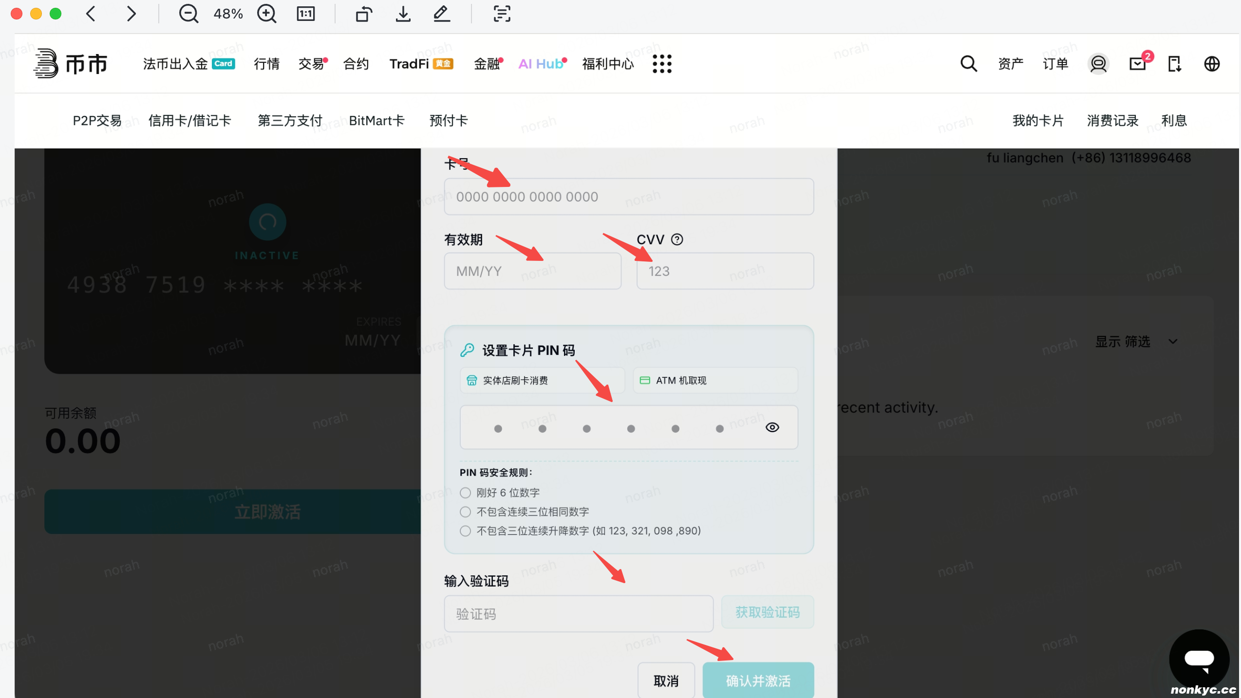The height and width of the screenshot is (698, 1241).
Task: Click the 获取验证码 button
Action: (x=767, y=612)
